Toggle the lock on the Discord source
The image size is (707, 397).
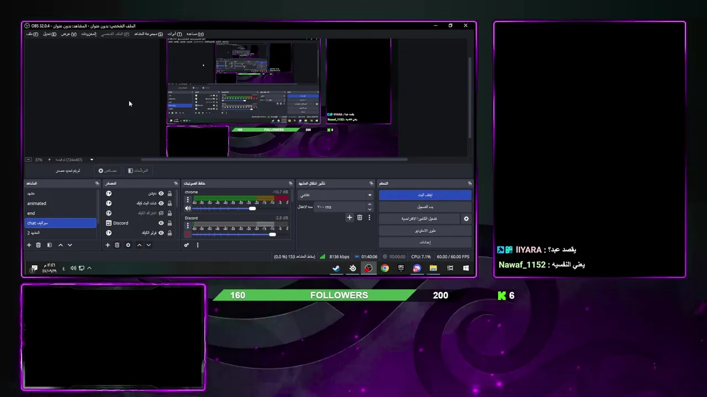(170, 223)
